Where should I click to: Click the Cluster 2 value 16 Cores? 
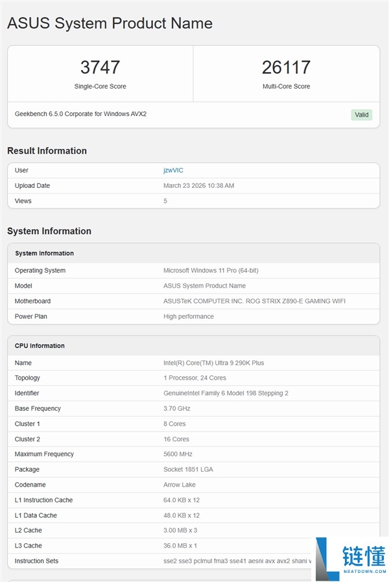(x=176, y=439)
